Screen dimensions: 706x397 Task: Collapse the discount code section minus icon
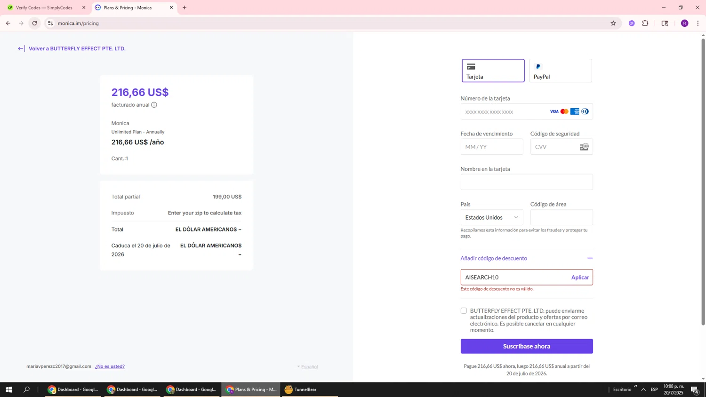coord(590,258)
